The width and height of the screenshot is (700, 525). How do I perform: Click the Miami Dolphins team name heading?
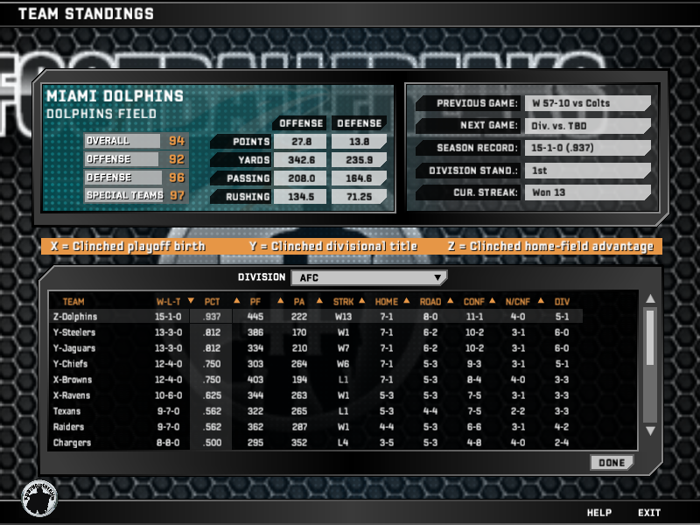115,96
